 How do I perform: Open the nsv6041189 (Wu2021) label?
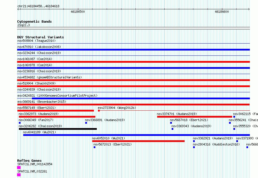tap(39, 132)
